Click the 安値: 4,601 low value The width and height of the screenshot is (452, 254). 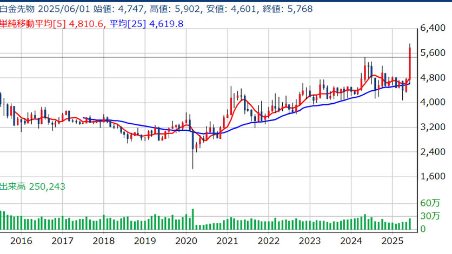(x=231, y=9)
